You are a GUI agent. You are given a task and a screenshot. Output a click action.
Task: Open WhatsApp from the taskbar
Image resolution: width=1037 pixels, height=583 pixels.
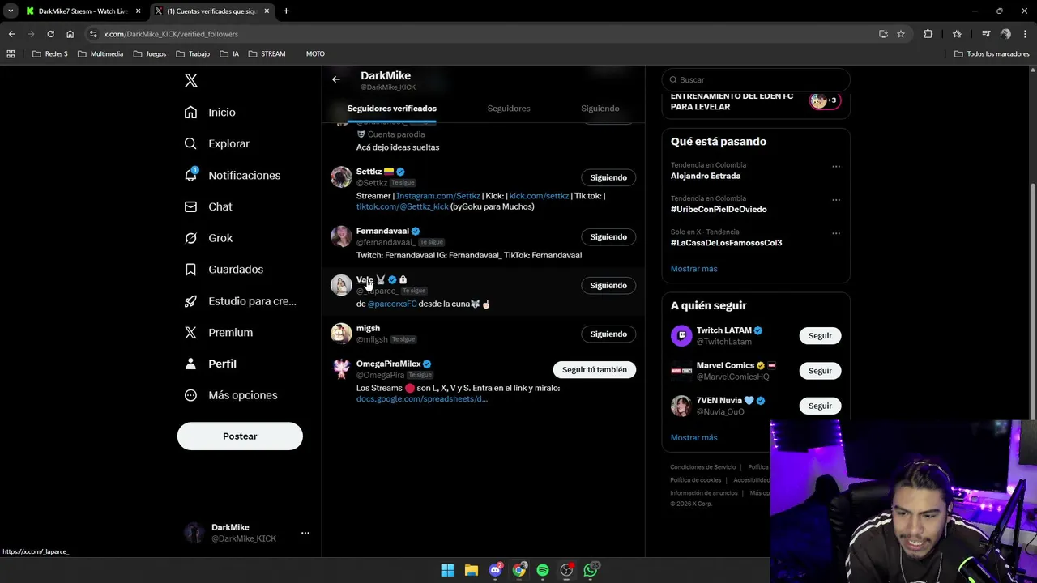(x=591, y=570)
